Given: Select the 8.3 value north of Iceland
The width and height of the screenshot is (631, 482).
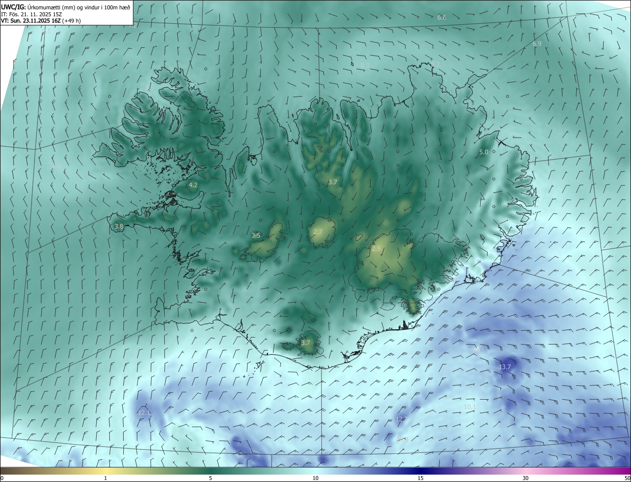Looking at the screenshot, I should tap(365, 65).
